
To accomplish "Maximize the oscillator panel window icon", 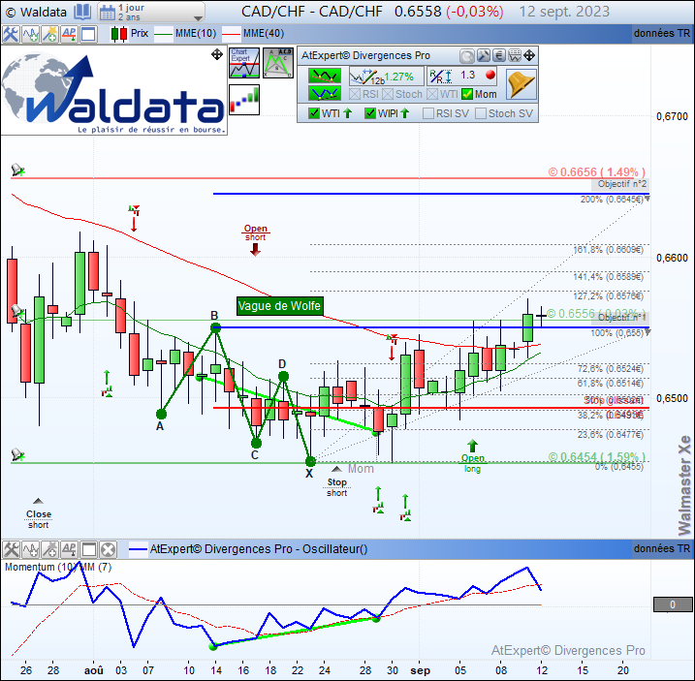I will [88, 550].
